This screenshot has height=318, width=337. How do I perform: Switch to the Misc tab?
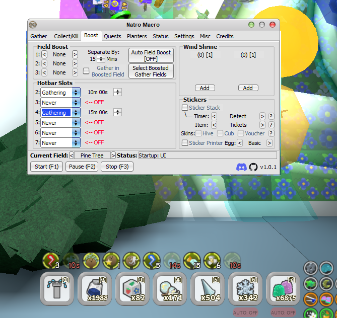click(x=205, y=36)
